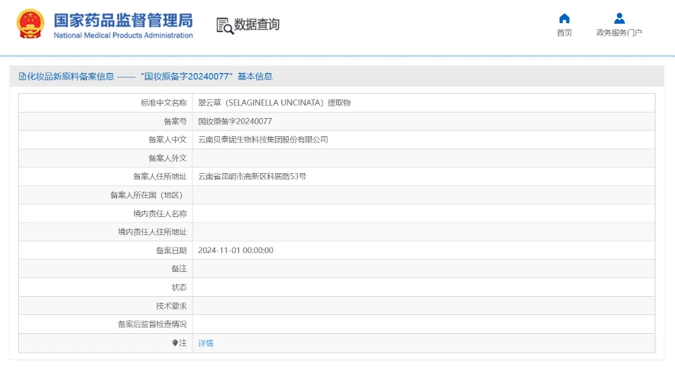Click the 境内责任人住所地址 label
This screenshot has width=675, height=370.
[152, 232]
